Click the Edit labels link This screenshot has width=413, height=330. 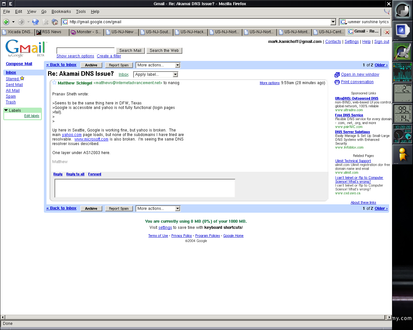coord(32,116)
